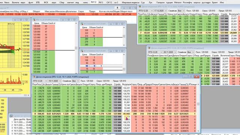Image resolution: width=240 pixels, height=135 pixels.
Task: Open the Мировые индексы tab
Action: click(x=130, y=3)
